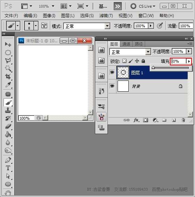Open the tool preset picker arrow
The width and height of the screenshot is (195, 197).
[x=18, y=26]
